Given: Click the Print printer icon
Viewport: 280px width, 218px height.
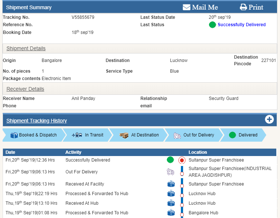Looking at the screenshot, I should click(x=243, y=7).
